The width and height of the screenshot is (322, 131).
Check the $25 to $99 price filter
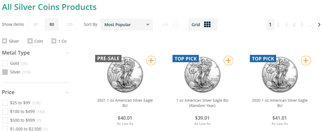click(x=5, y=103)
